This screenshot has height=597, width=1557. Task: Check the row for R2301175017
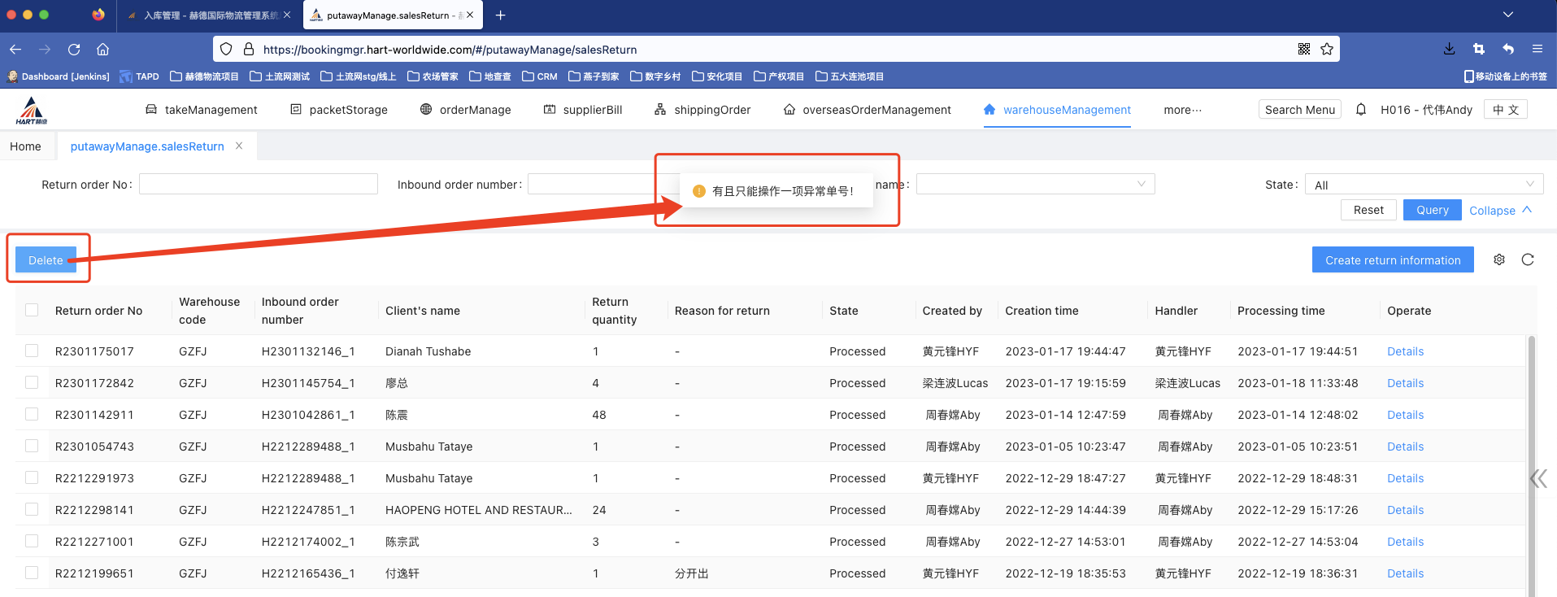tap(32, 351)
